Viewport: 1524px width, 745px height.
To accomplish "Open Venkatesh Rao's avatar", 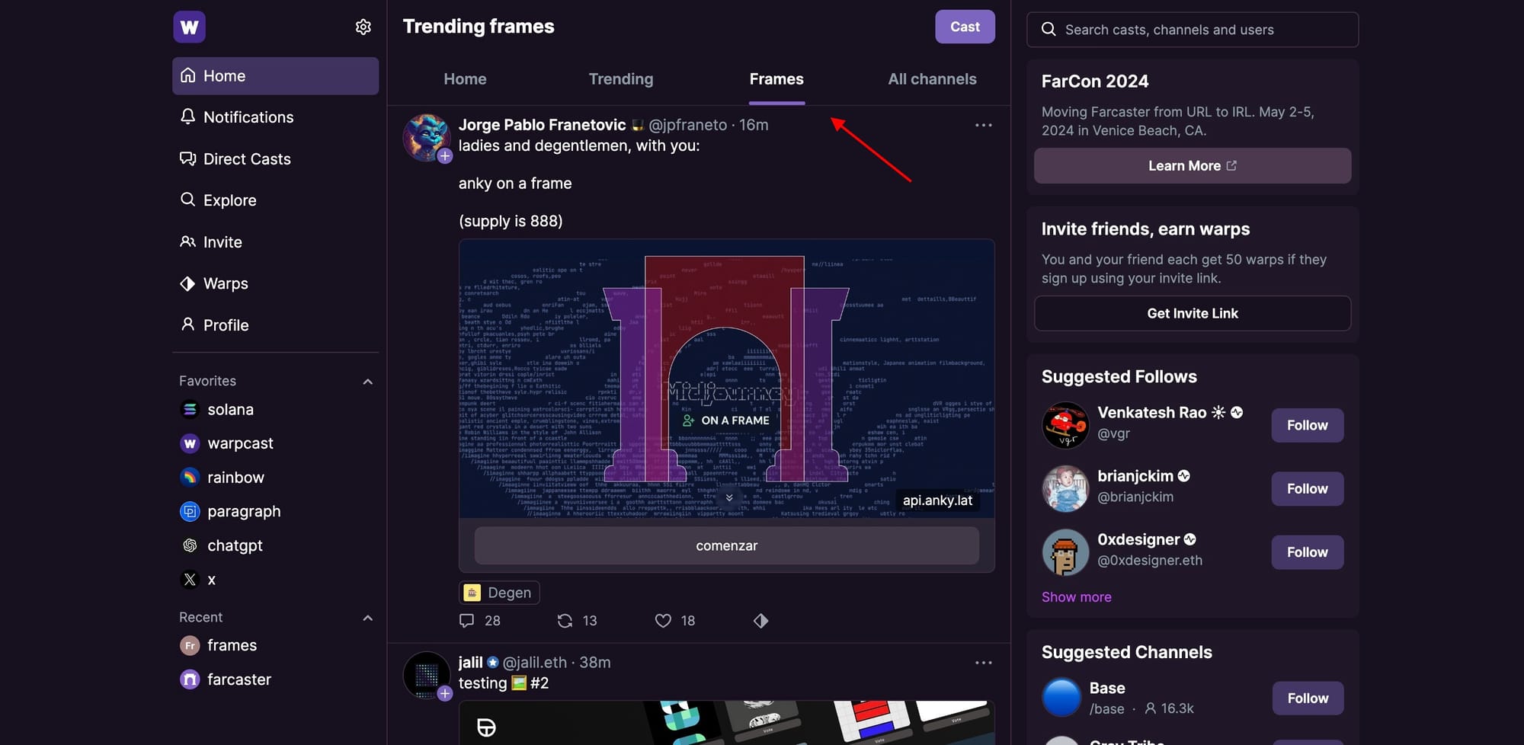I will click(x=1065, y=425).
